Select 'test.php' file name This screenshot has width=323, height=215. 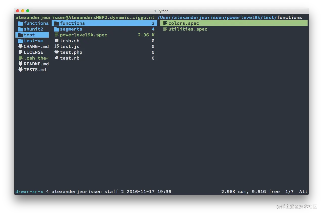pos(71,52)
